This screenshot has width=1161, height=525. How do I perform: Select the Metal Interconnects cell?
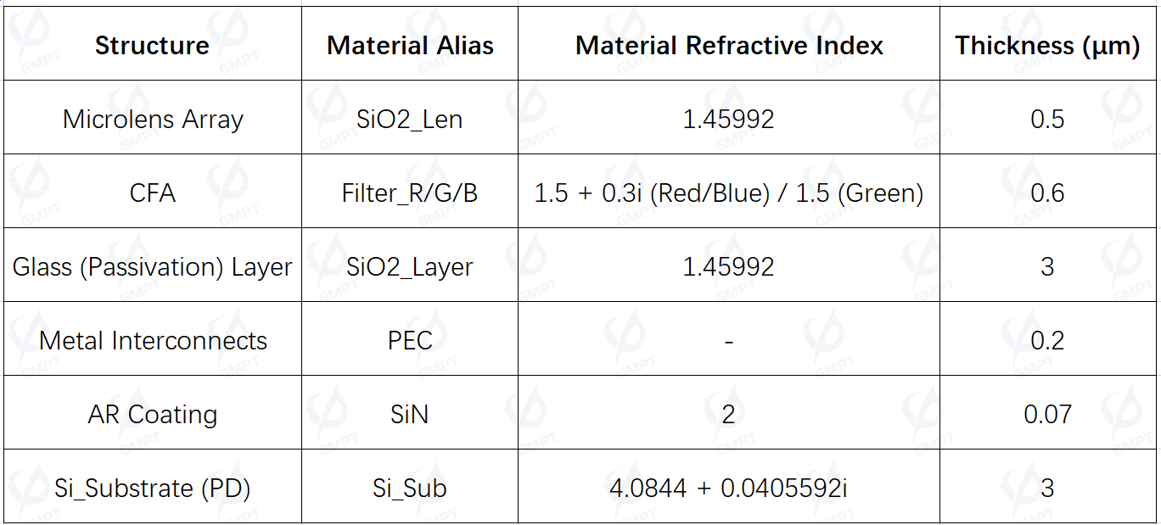tap(153, 340)
